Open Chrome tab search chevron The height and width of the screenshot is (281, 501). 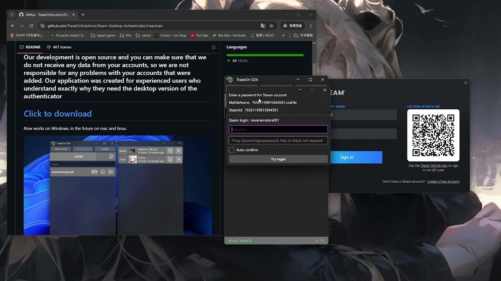[12, 14]
